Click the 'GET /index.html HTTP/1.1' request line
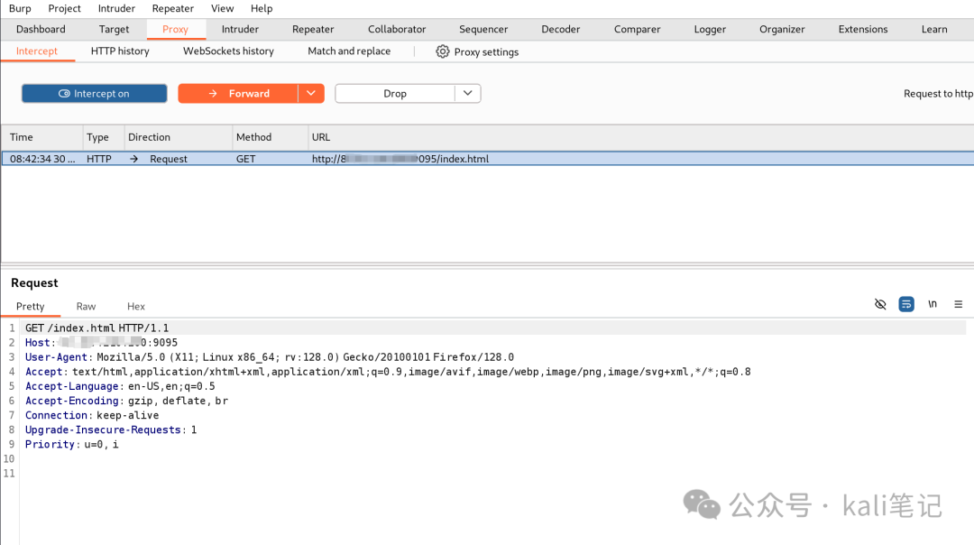The width and height of the screenshot is (974, 545). [x=96, y=328]
